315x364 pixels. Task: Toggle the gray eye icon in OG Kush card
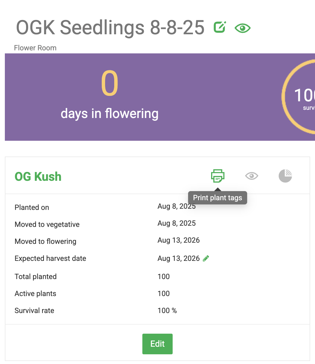point(252,176)
